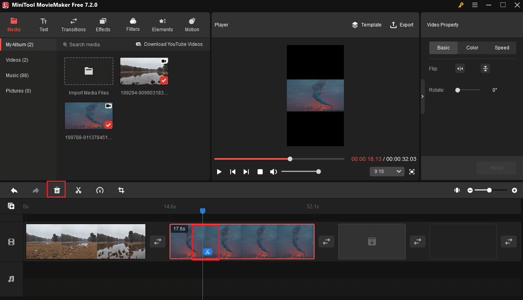Switch to the Color property tab

(x=472, y=48)
